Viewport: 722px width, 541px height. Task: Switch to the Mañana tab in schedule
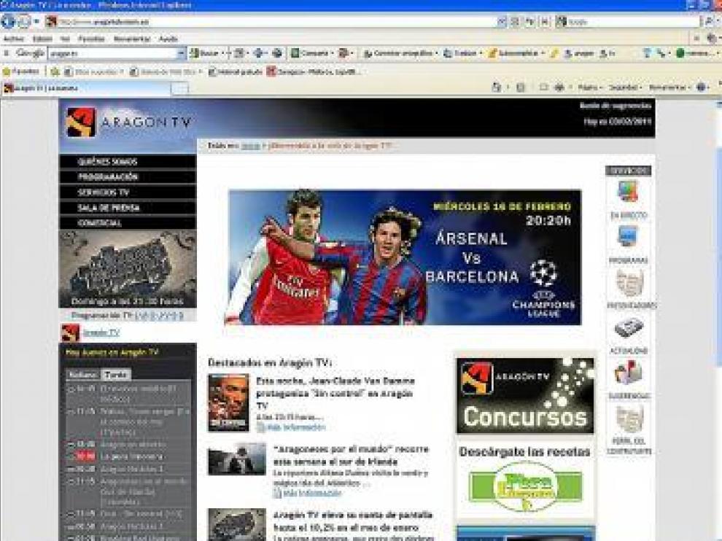point(83,375)
